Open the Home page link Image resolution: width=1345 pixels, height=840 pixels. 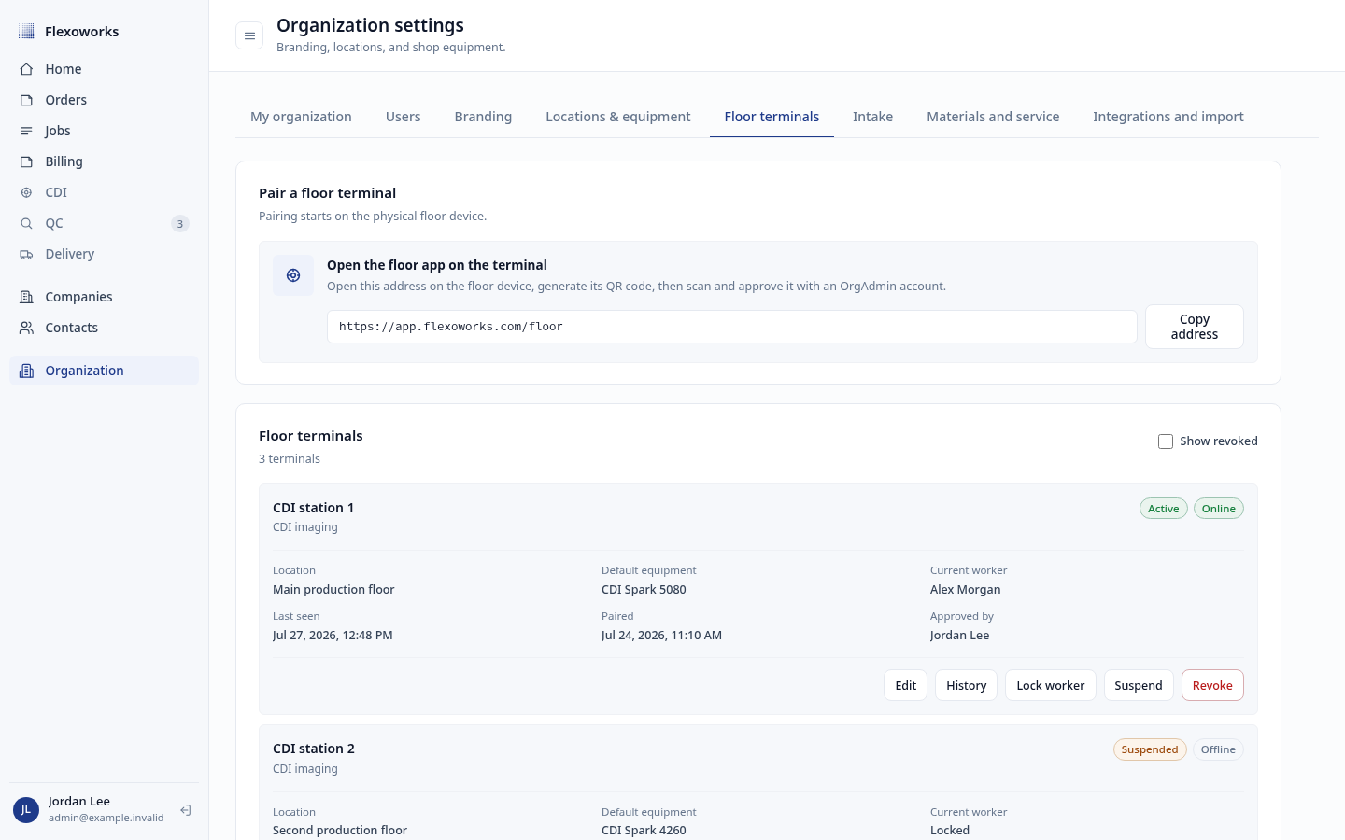pos(105,69)
